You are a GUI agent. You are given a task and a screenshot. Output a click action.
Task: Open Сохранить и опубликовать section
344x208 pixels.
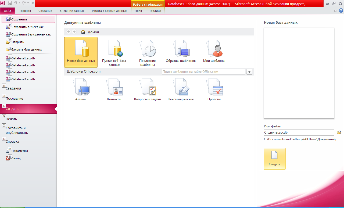[28, 130]
